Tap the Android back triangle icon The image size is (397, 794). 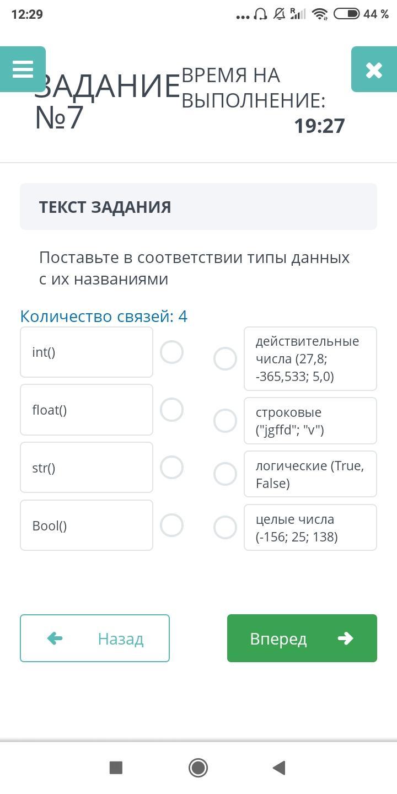tap(279, 767)
